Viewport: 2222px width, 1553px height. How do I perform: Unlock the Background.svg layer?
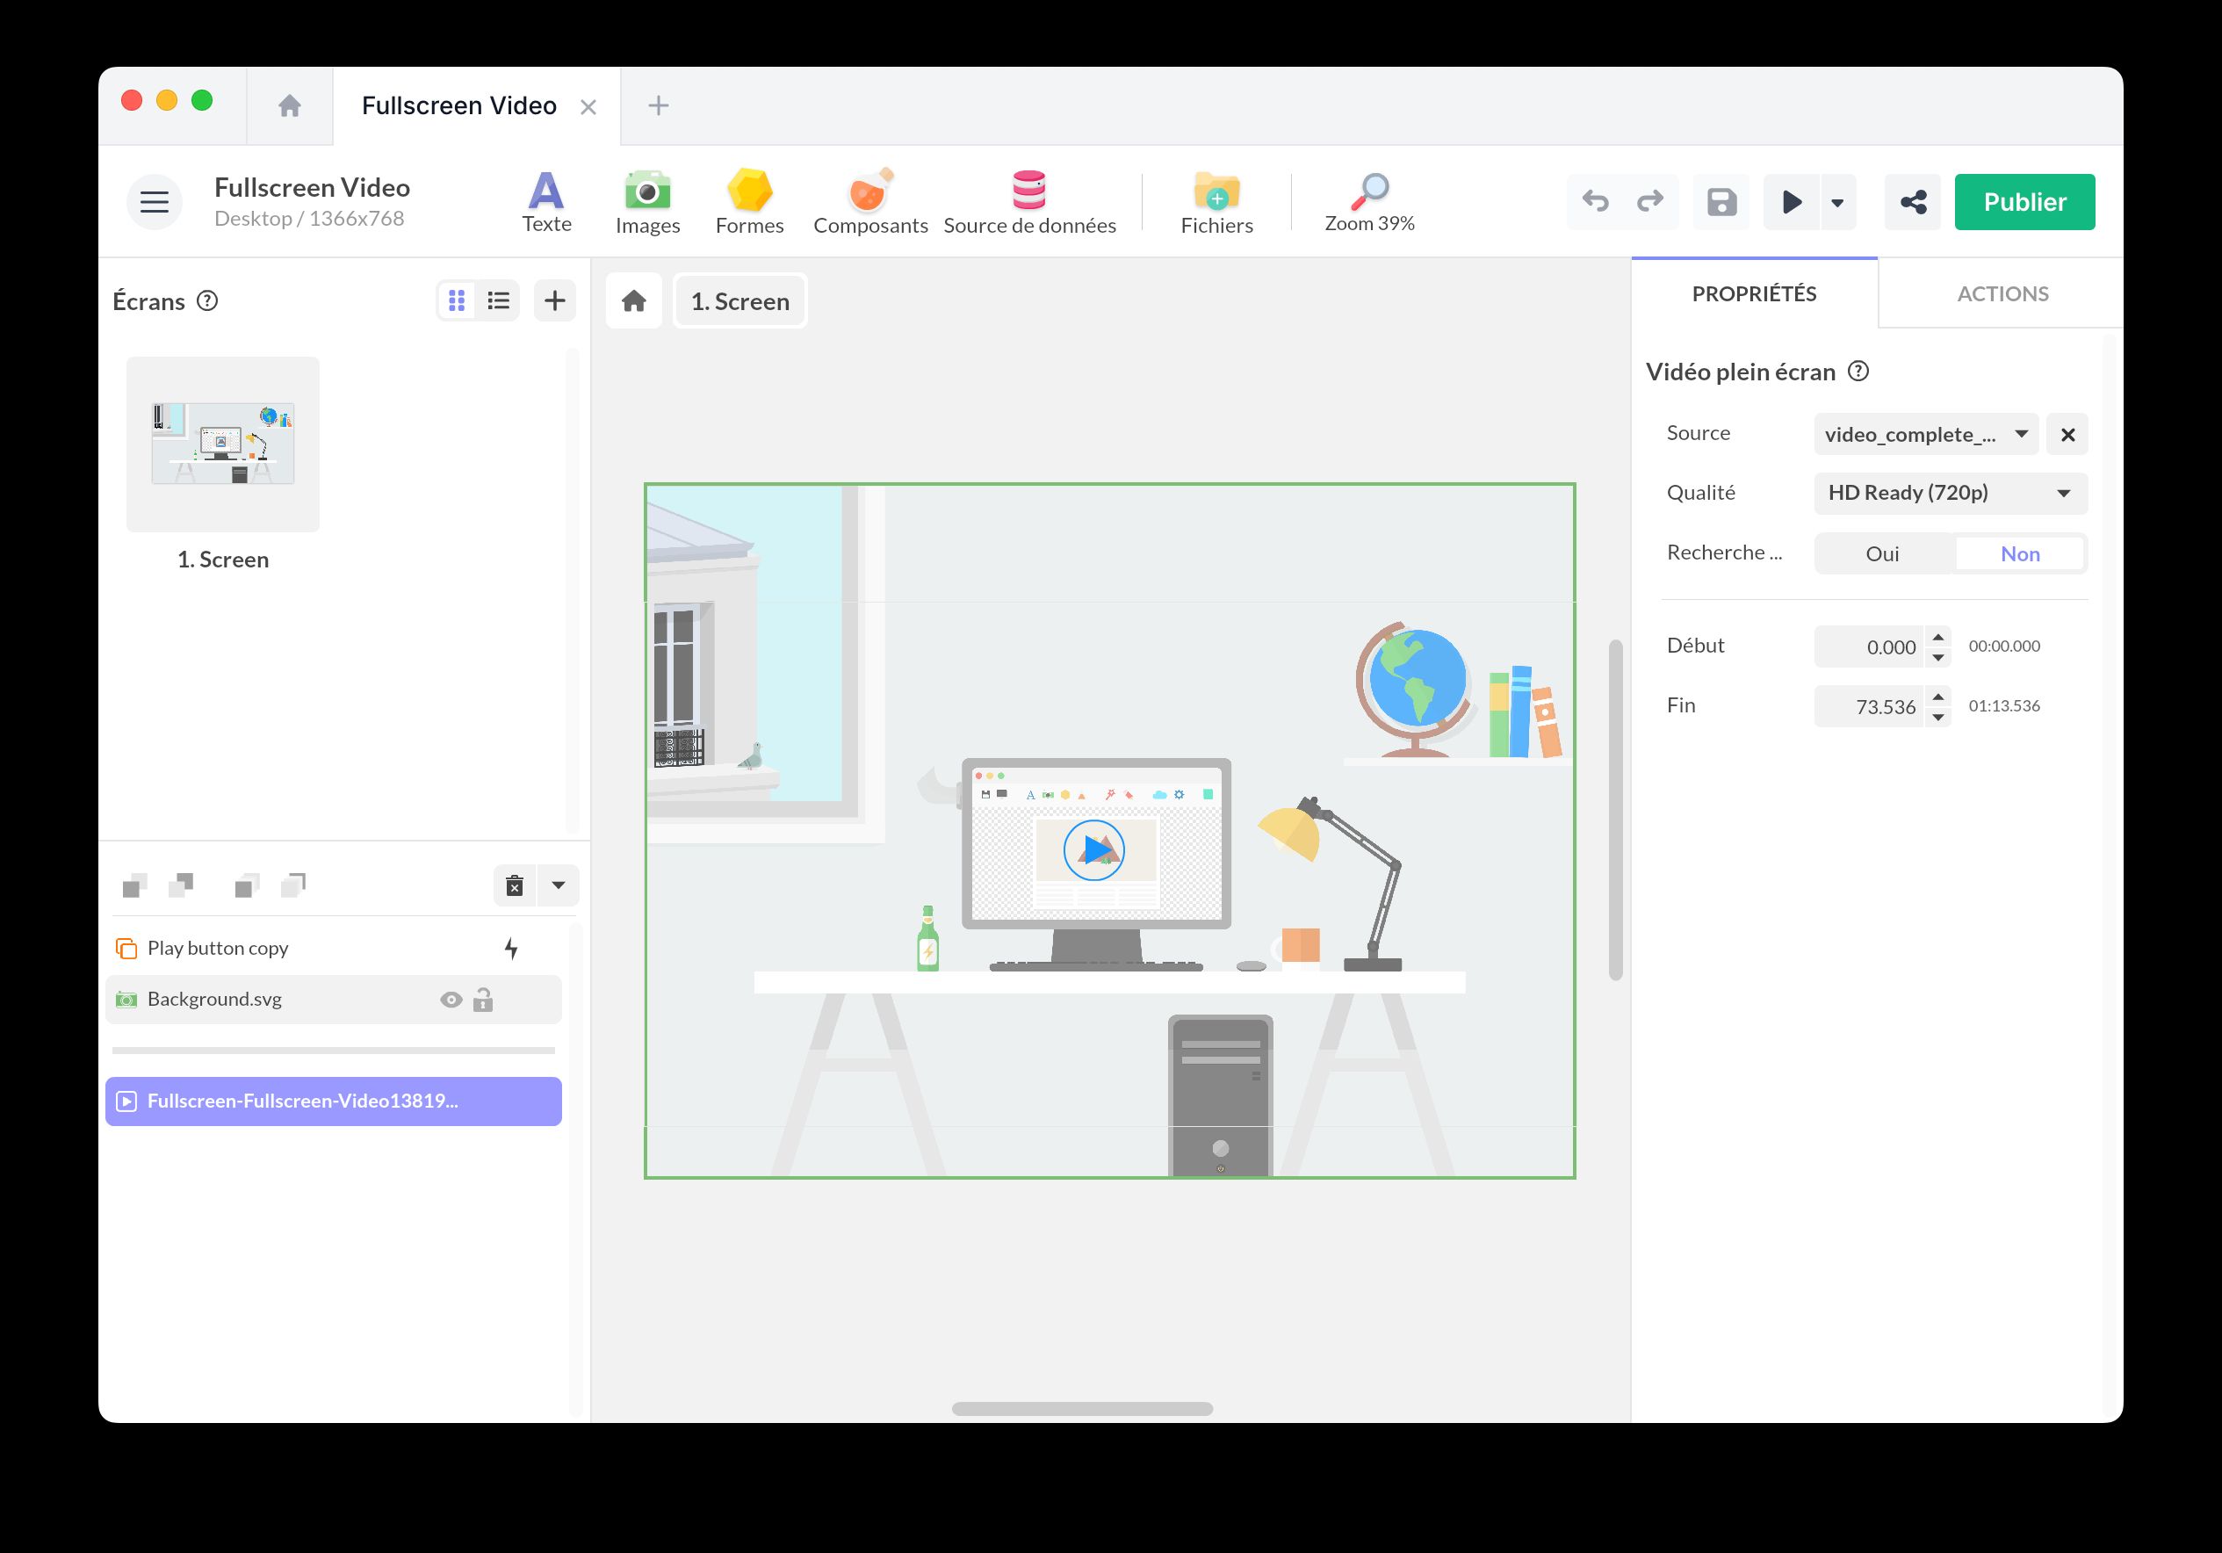click(x=483, y=998)
